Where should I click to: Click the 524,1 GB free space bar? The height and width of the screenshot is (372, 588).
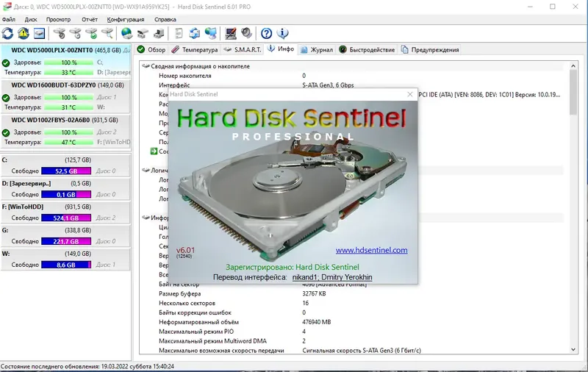[x=66, y=218]
